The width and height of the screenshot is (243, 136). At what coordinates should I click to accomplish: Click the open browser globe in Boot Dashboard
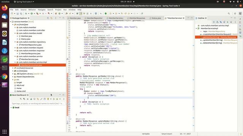31,99
